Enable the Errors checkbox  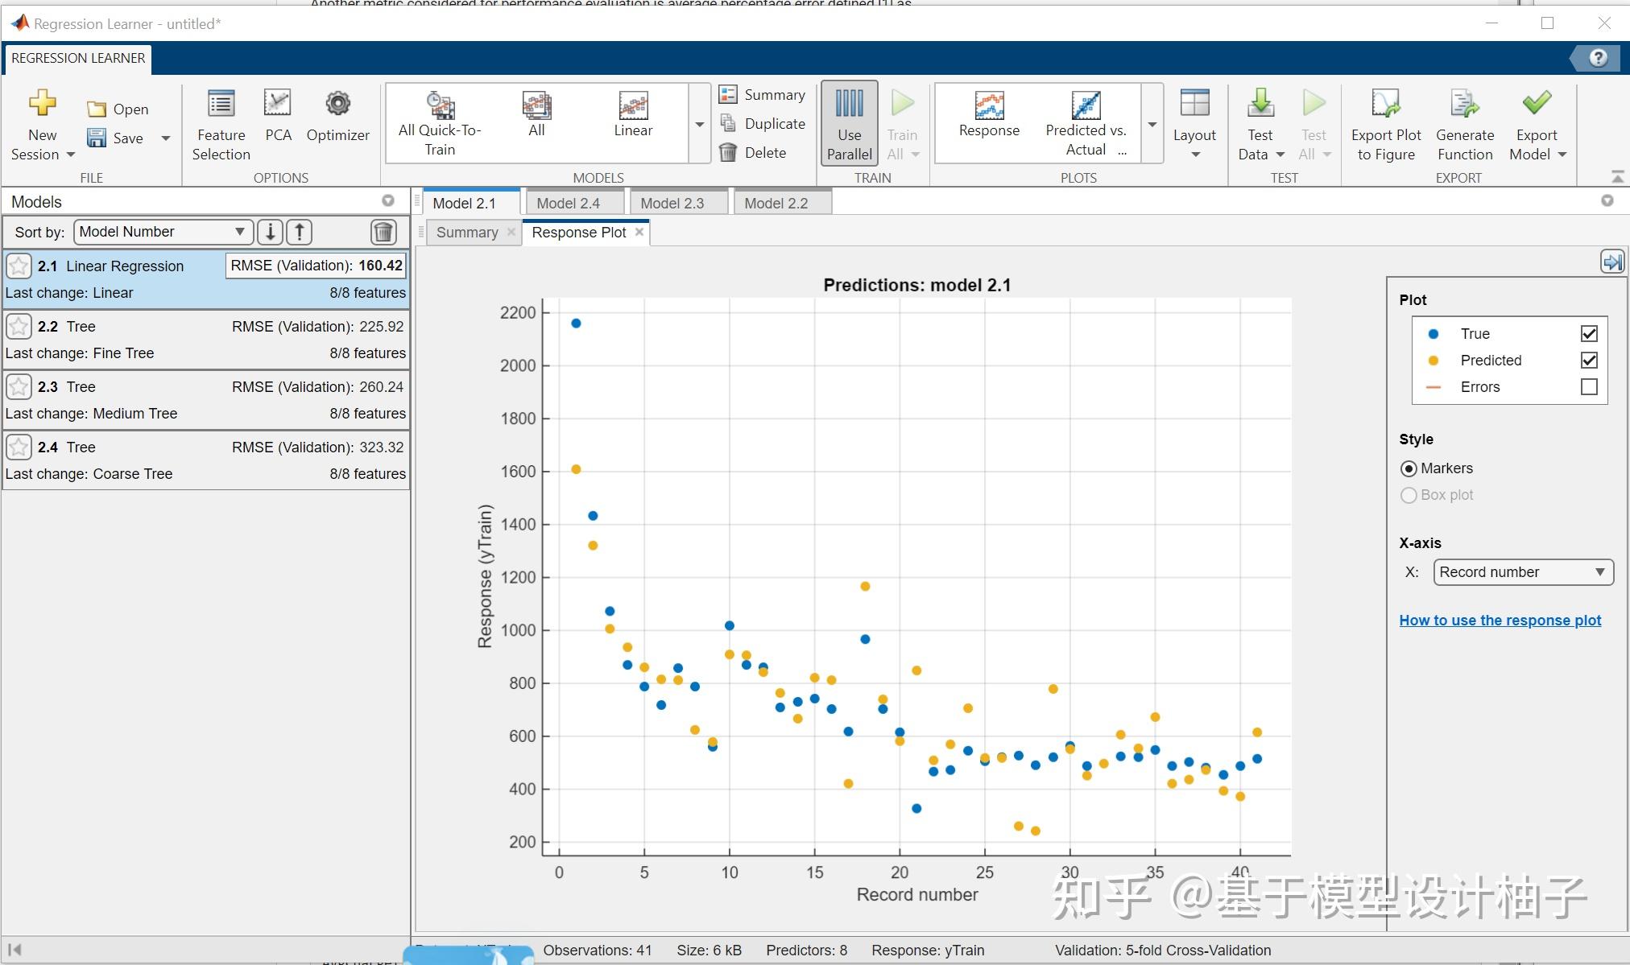(1588, 387)
